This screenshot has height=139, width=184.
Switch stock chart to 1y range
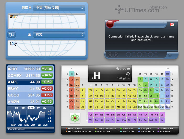38,108
